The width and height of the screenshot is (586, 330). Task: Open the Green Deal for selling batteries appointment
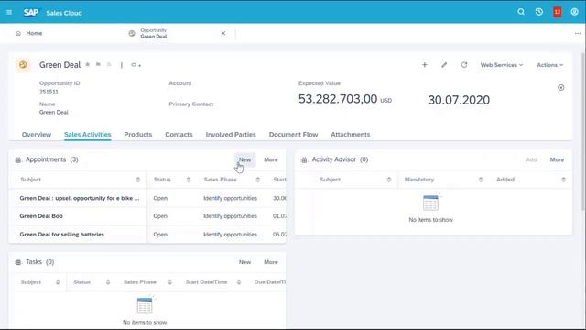tap(61, 235)
